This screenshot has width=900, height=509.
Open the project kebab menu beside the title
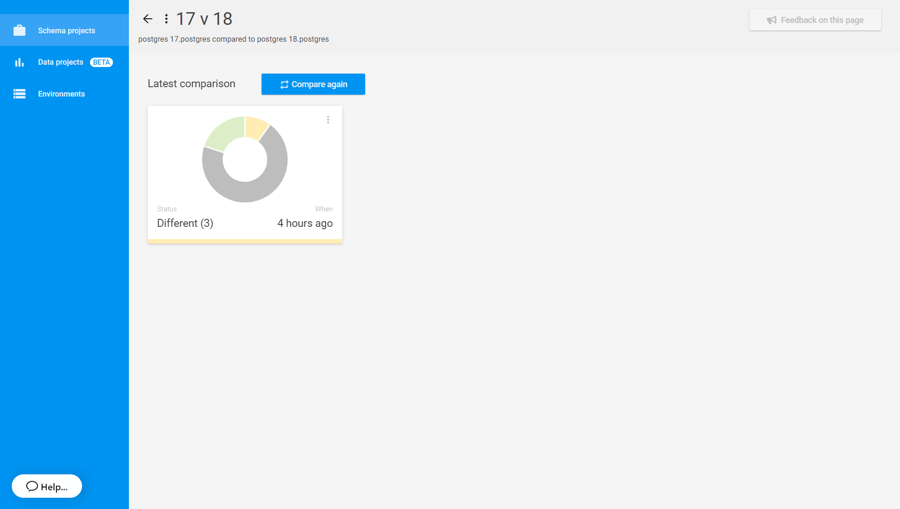166,19
